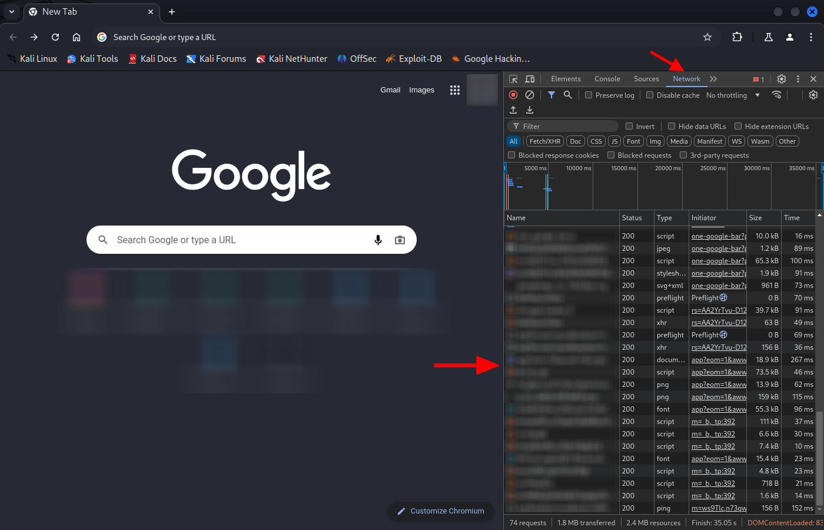Click the Size column header

763,218
